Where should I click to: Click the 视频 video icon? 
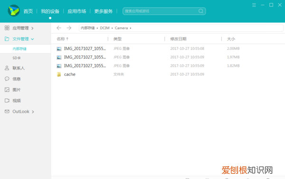pyautogui.click(x=7, y=100)
